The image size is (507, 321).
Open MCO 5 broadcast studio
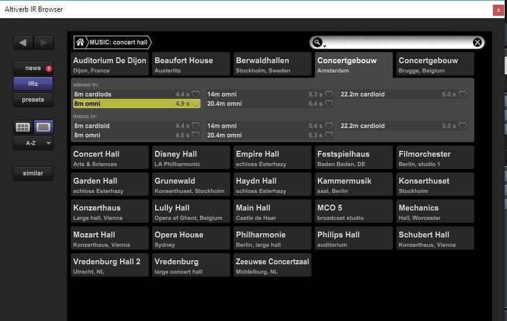354,211
